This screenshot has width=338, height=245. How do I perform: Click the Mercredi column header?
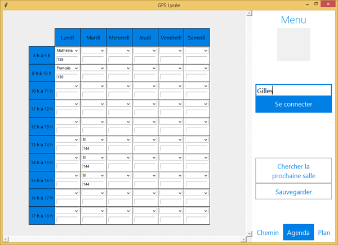[119, 38]
